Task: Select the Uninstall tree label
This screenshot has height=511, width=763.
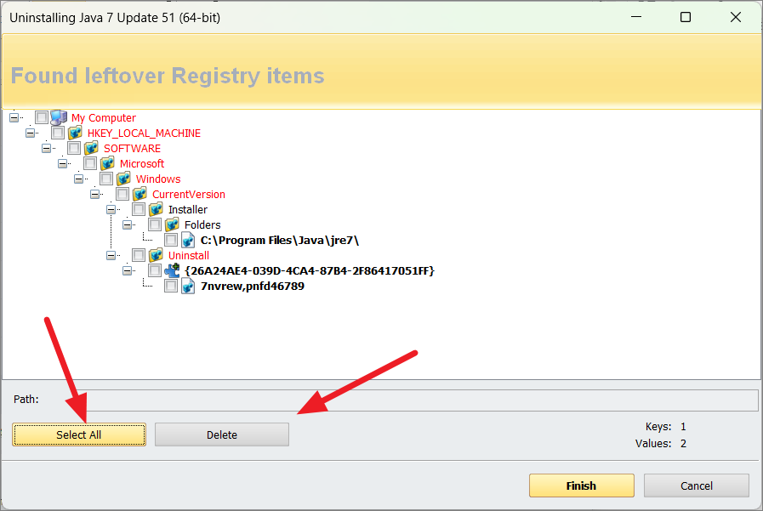Action: [x=189, y=256]
